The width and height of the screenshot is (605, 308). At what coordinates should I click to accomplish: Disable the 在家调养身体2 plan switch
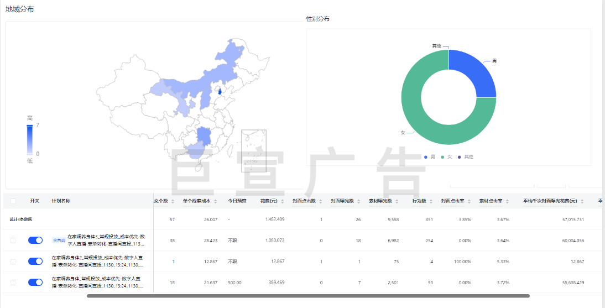[35, 261]
